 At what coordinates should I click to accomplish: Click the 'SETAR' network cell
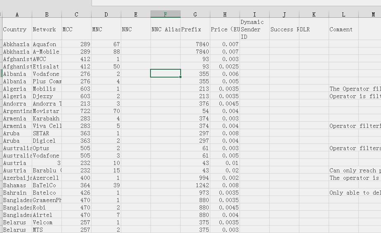click(x=47, y=133)
